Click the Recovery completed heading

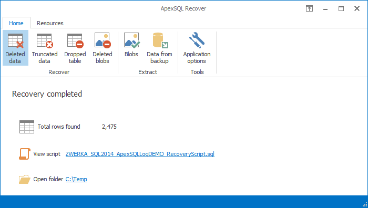47,94
